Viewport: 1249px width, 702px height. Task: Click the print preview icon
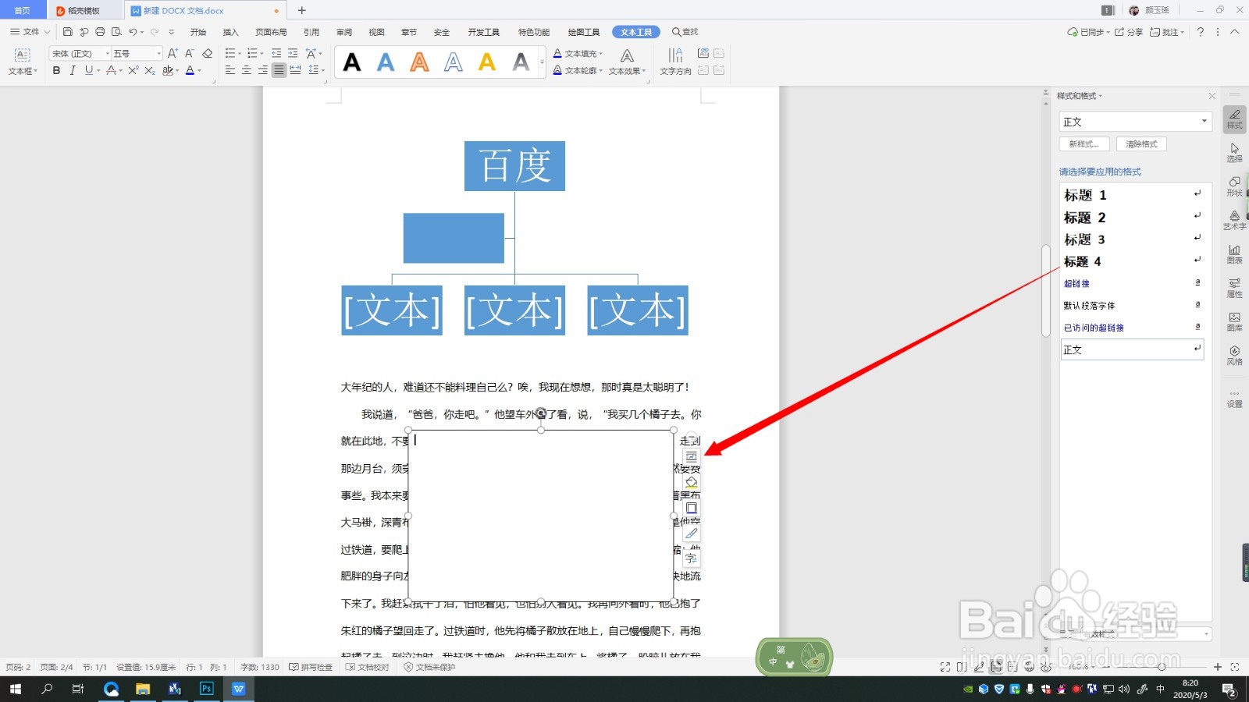coord(116,32)
